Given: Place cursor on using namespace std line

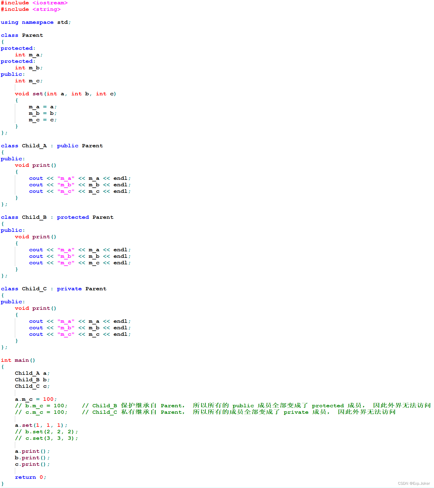Looking at the screenshot, I should coord(36,22).
